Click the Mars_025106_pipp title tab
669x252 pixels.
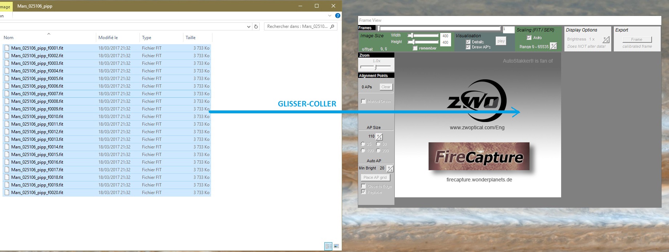(x=35, y=6)
